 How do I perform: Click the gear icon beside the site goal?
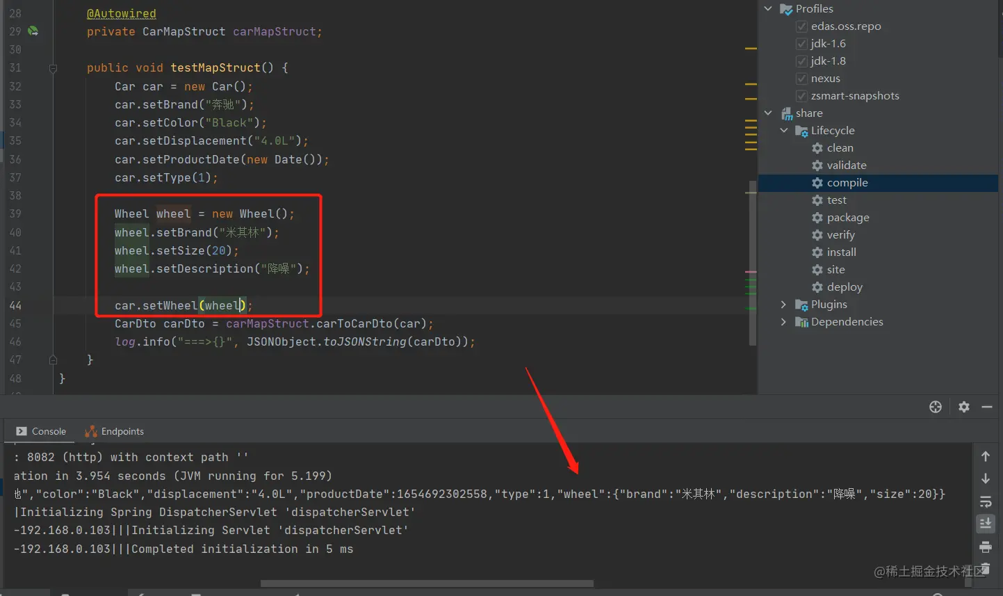click(817, 270)
